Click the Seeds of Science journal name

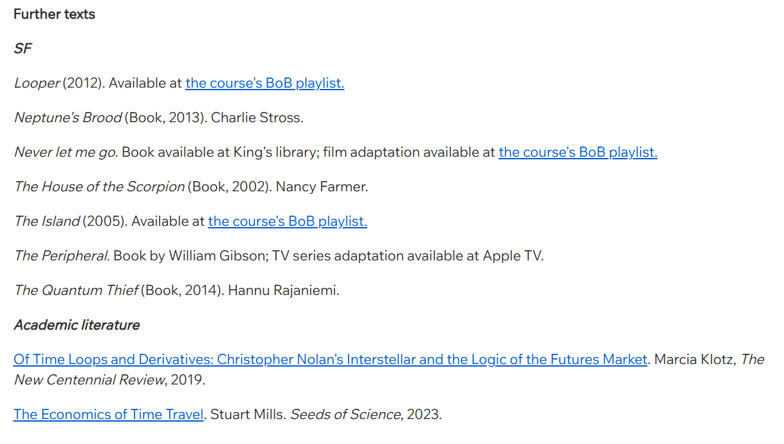pos(345,415)
